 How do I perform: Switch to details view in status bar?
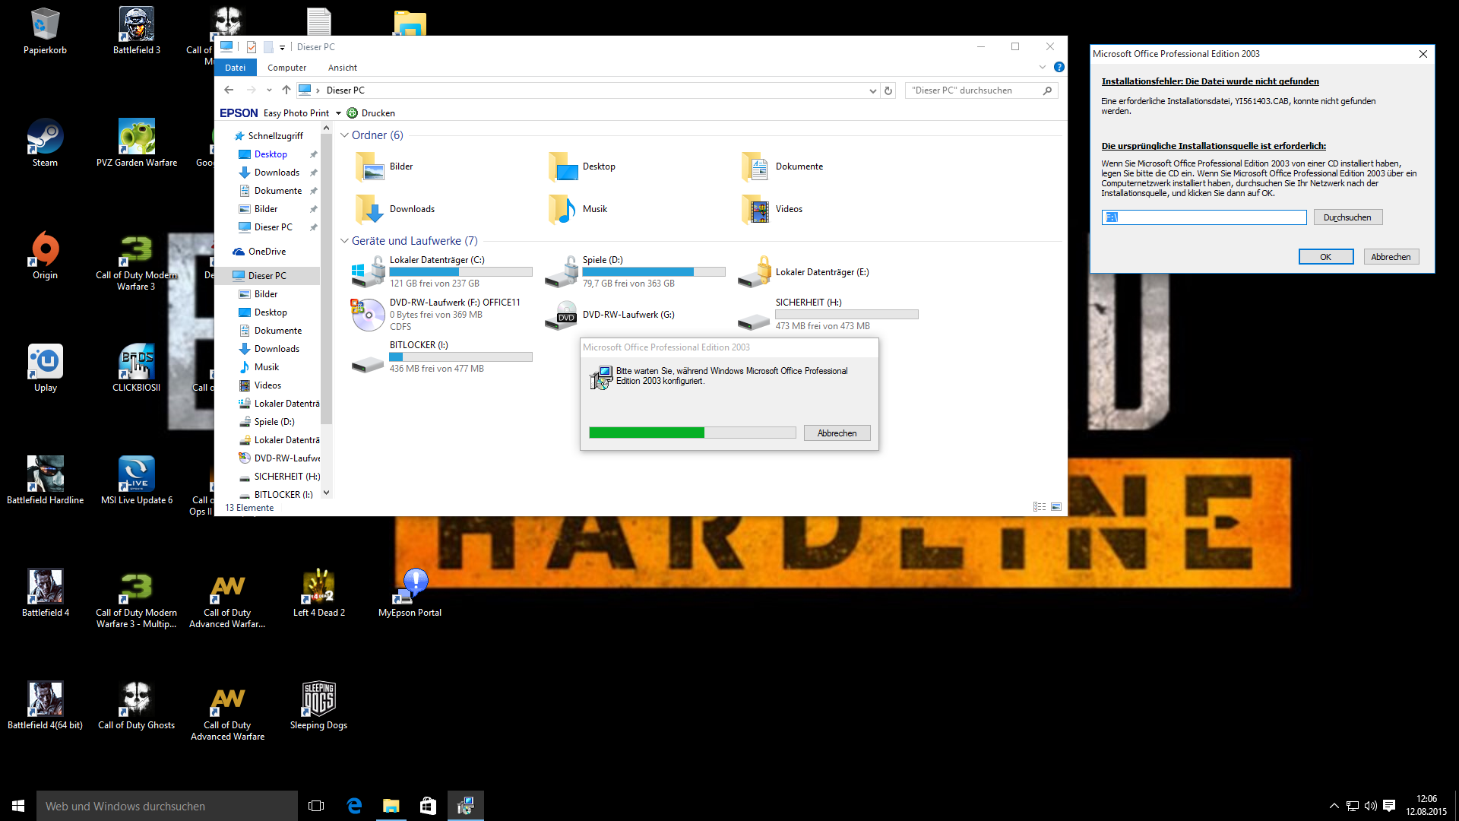[1040, 507]
